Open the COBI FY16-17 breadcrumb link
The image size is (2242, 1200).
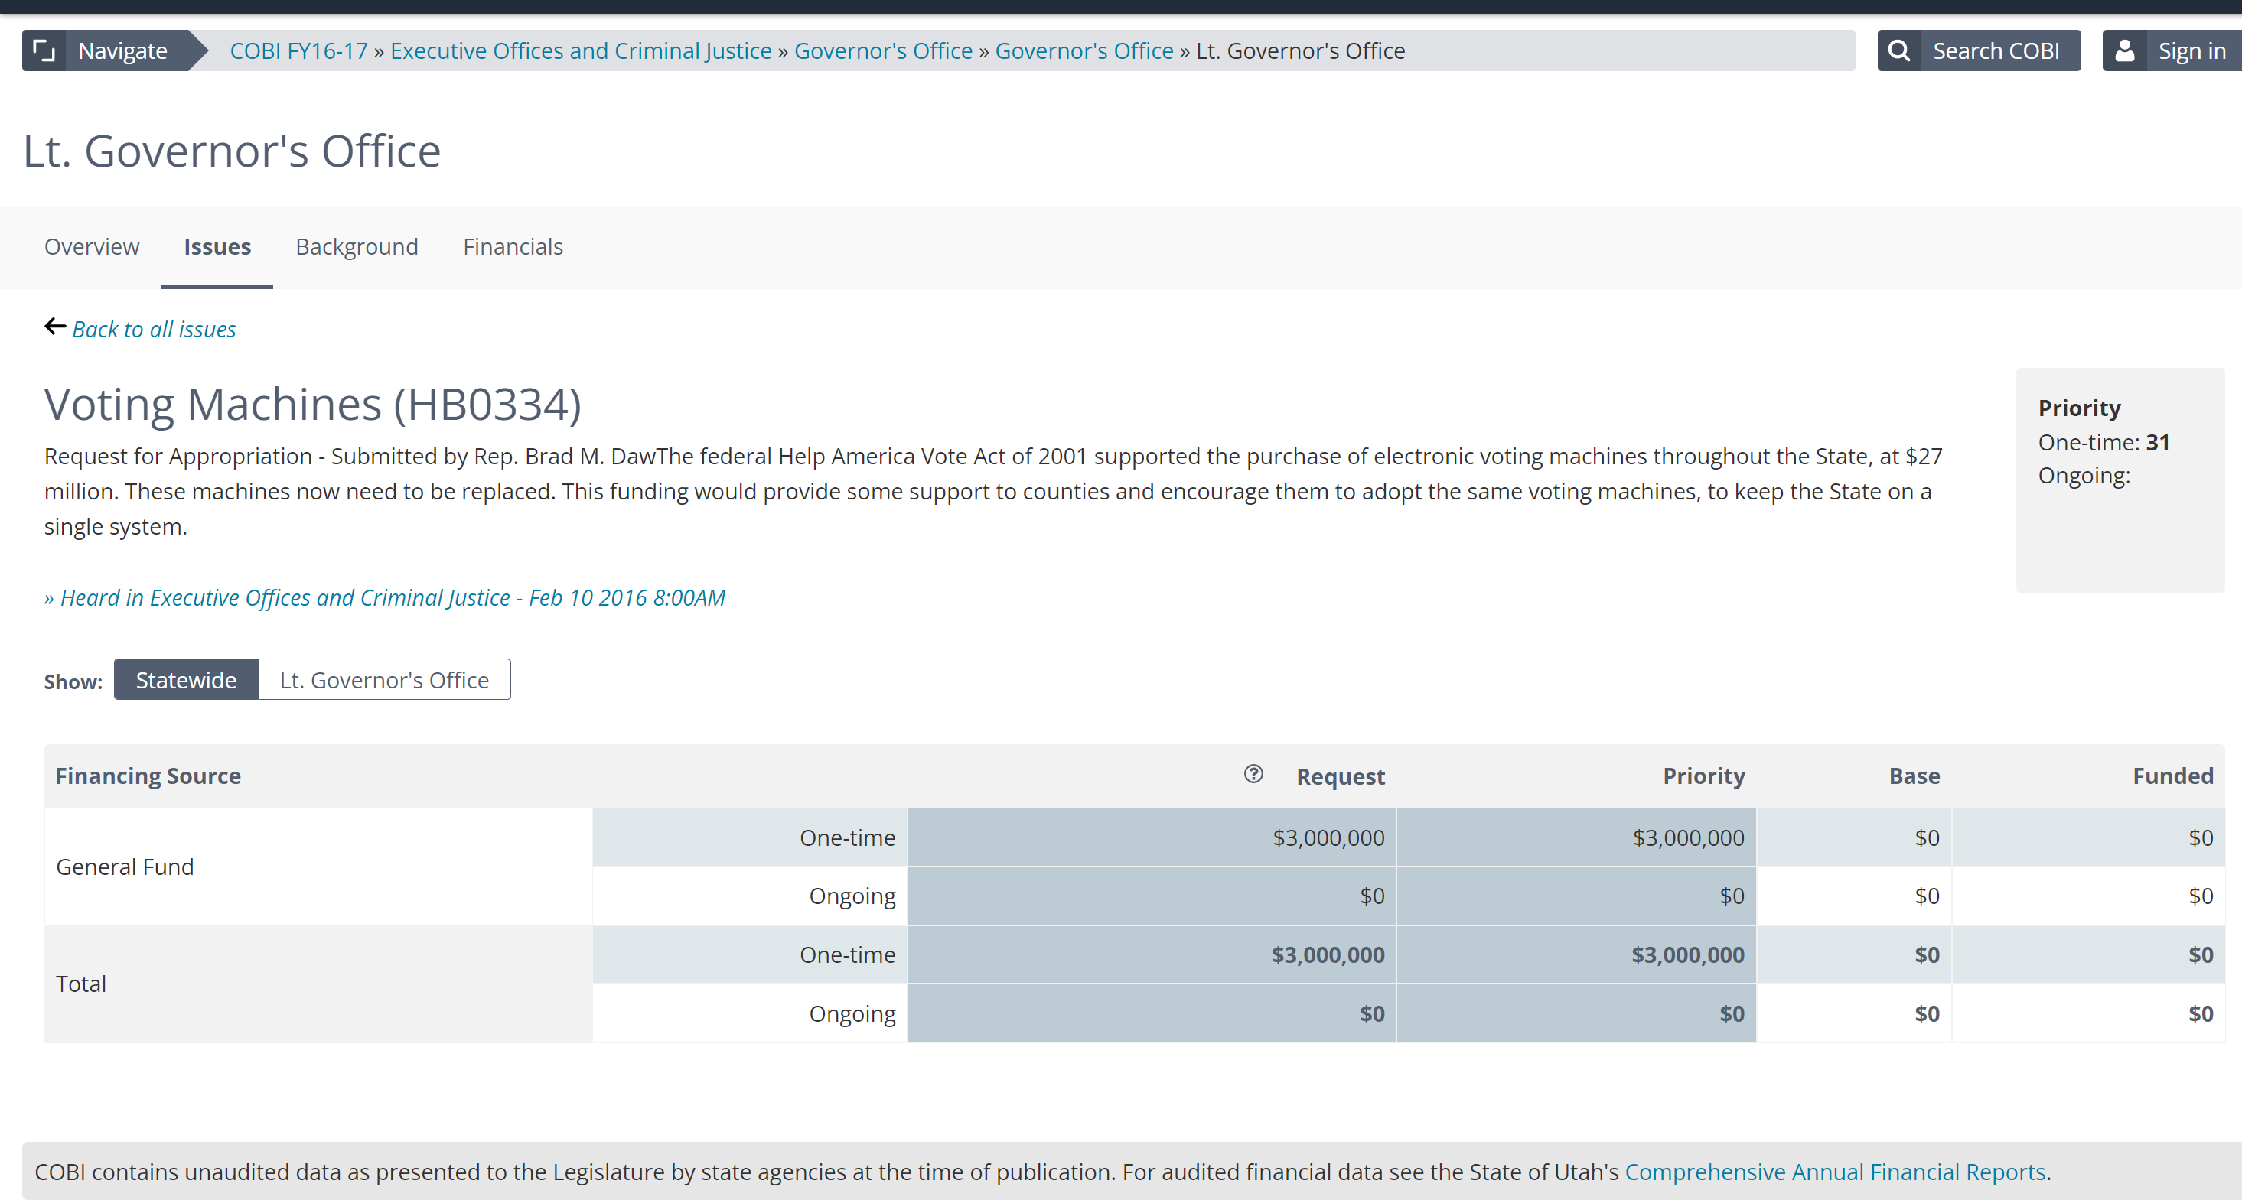pos(298,50)
